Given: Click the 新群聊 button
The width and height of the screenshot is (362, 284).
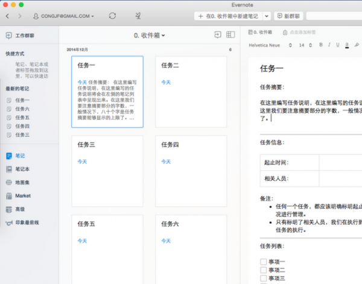Looking at the screenshot, I should [x=288, y=16].
